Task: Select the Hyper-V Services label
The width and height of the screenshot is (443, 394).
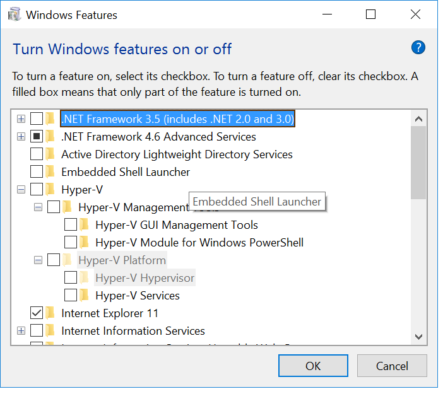Action: pyautogui.click(x=138, y=296)
